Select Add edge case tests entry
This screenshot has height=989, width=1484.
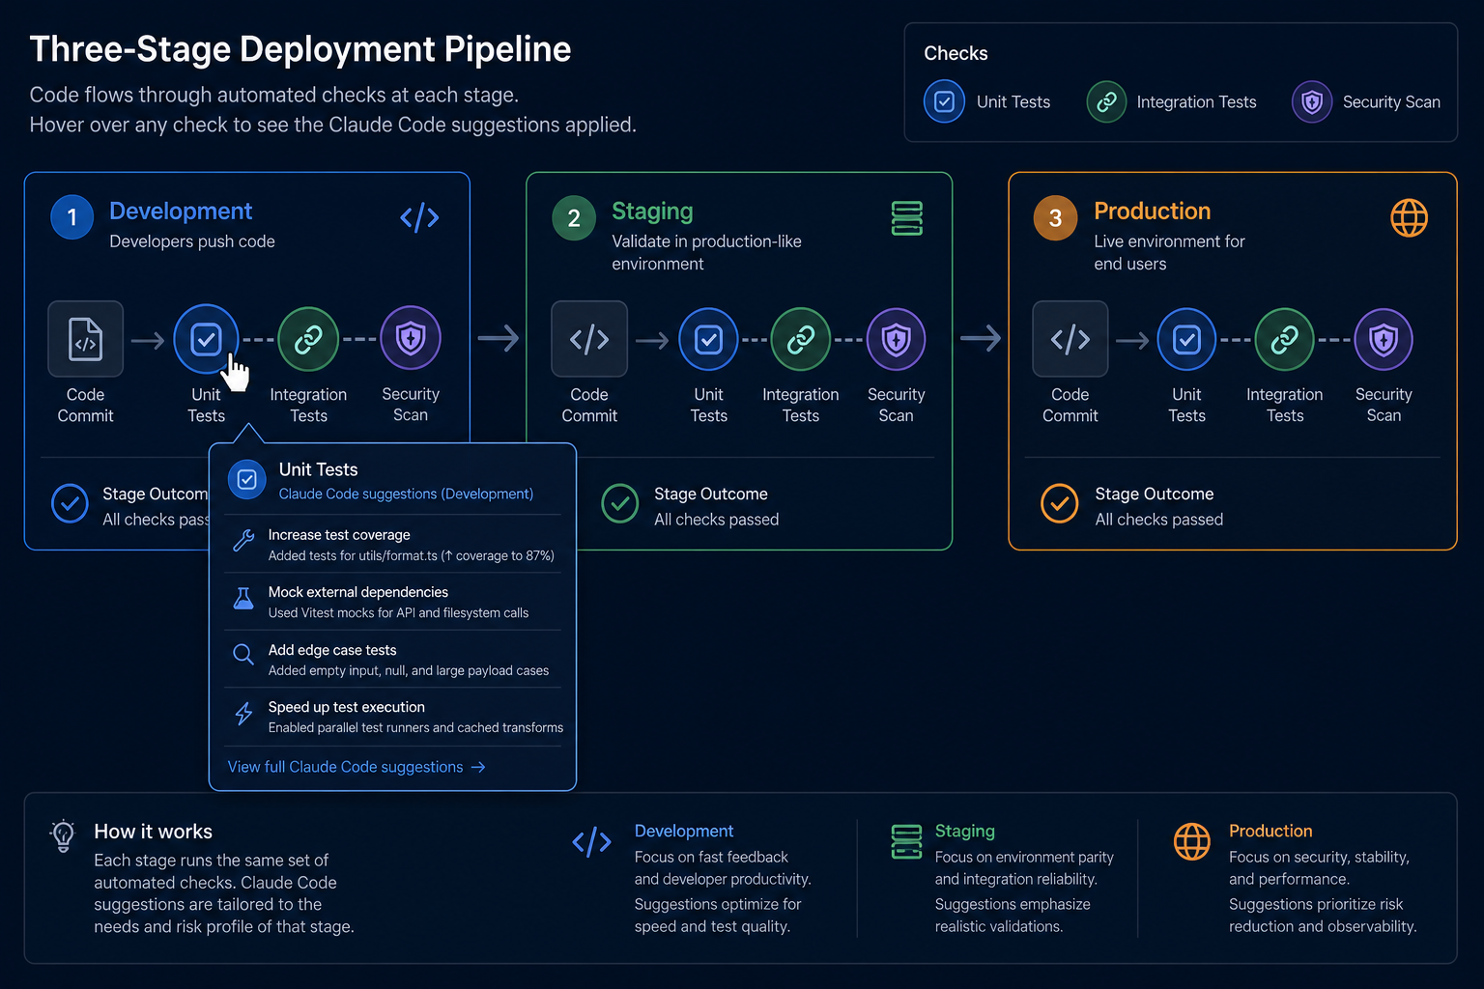coord(393,660)
